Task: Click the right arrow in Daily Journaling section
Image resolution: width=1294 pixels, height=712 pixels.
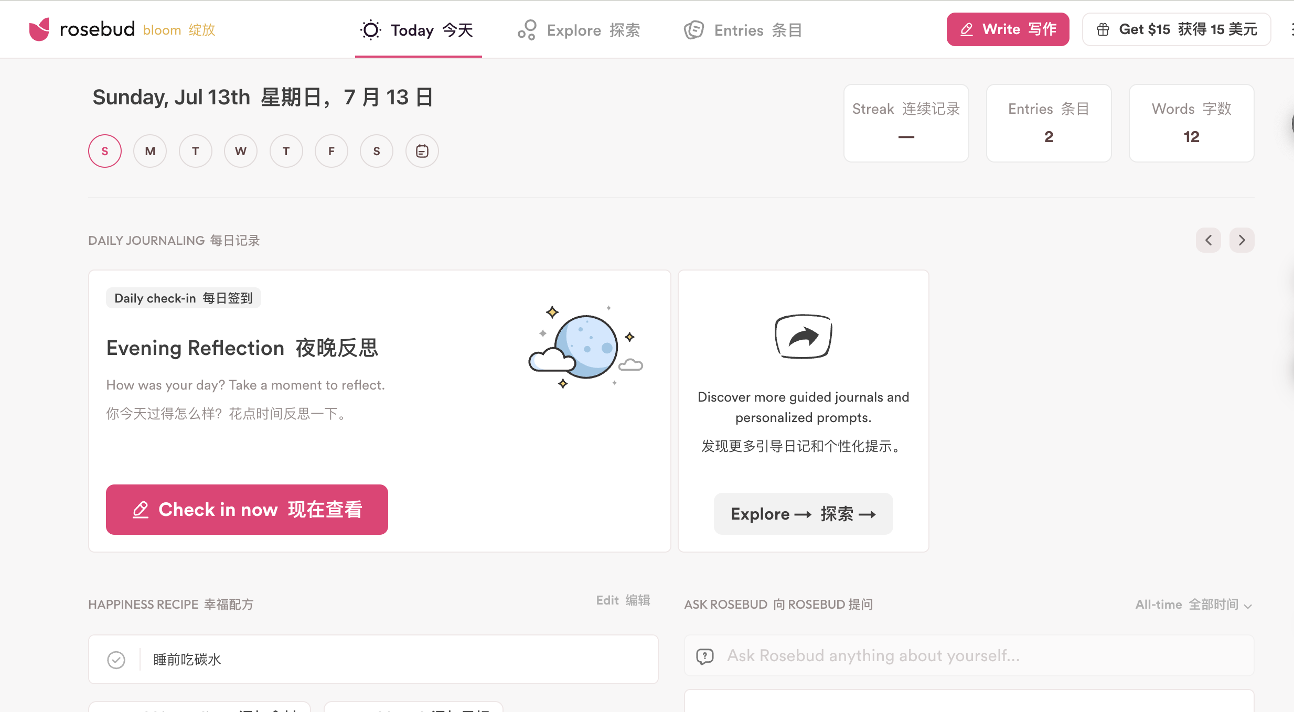Action: tap(1242, 240)
